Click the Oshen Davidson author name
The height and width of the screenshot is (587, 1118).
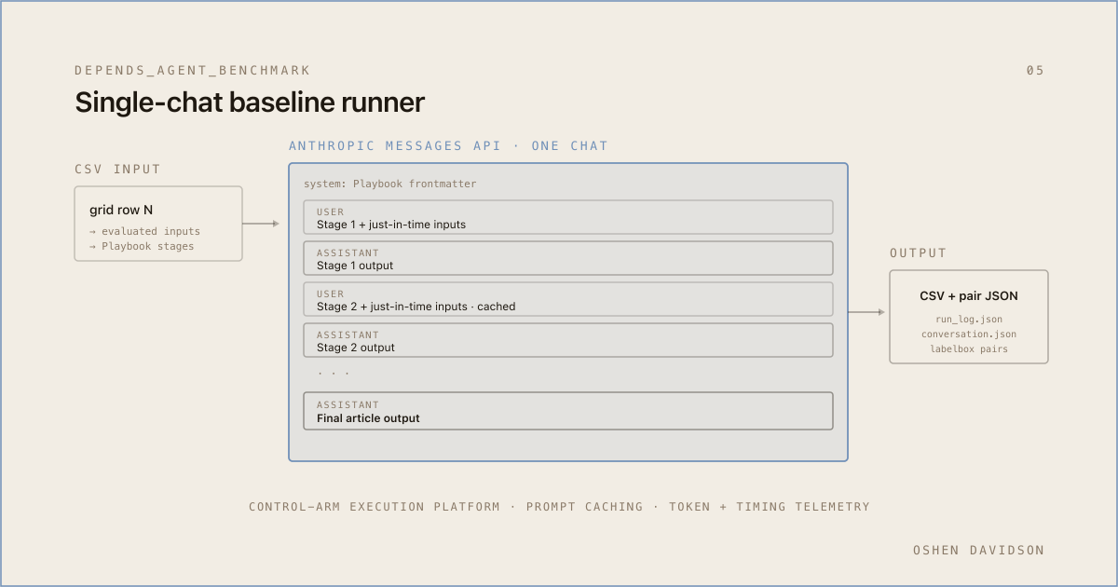tap(978, 551)
